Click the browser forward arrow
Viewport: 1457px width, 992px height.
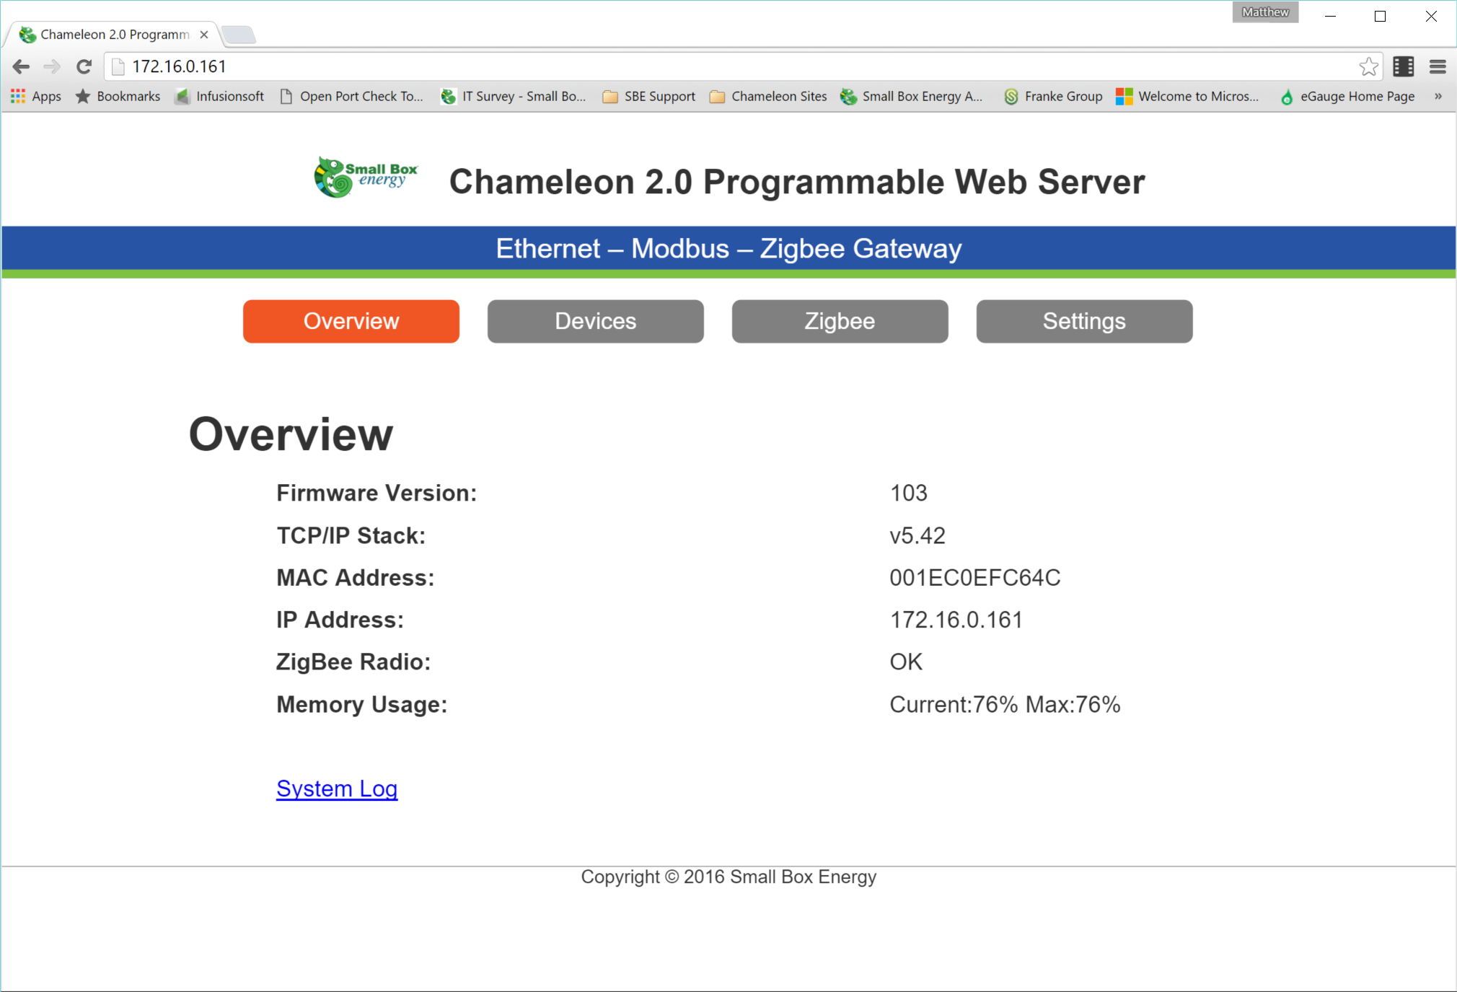point(52,66)
